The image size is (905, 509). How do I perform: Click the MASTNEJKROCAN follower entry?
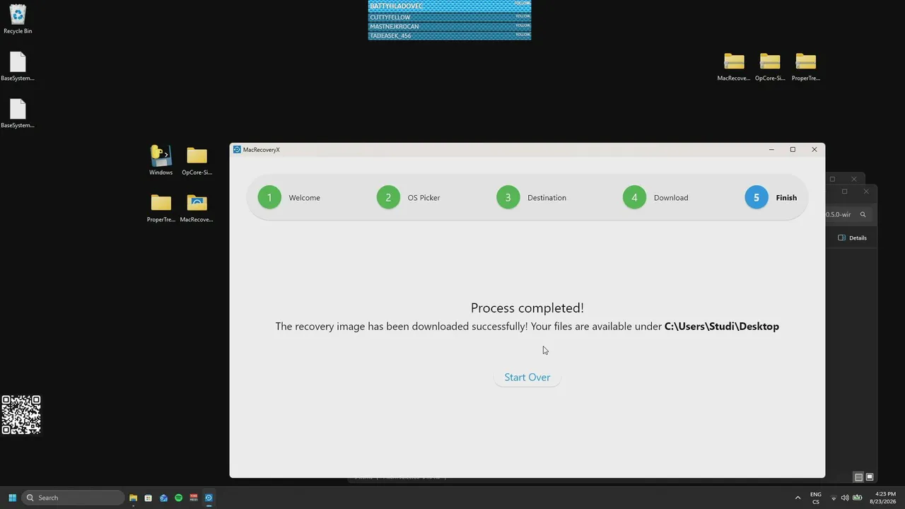pos(450,26)
